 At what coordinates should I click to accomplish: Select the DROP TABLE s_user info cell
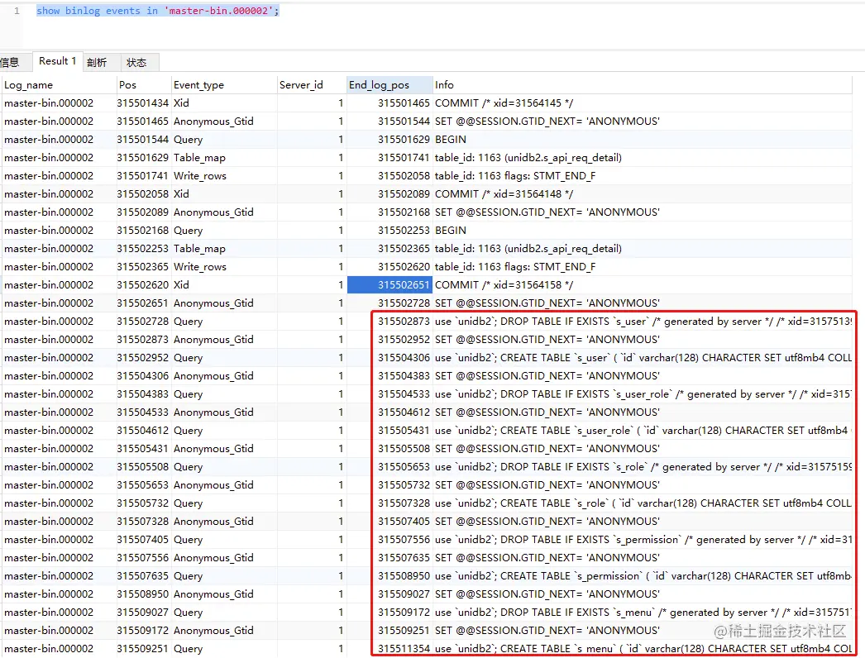[642, 322]
